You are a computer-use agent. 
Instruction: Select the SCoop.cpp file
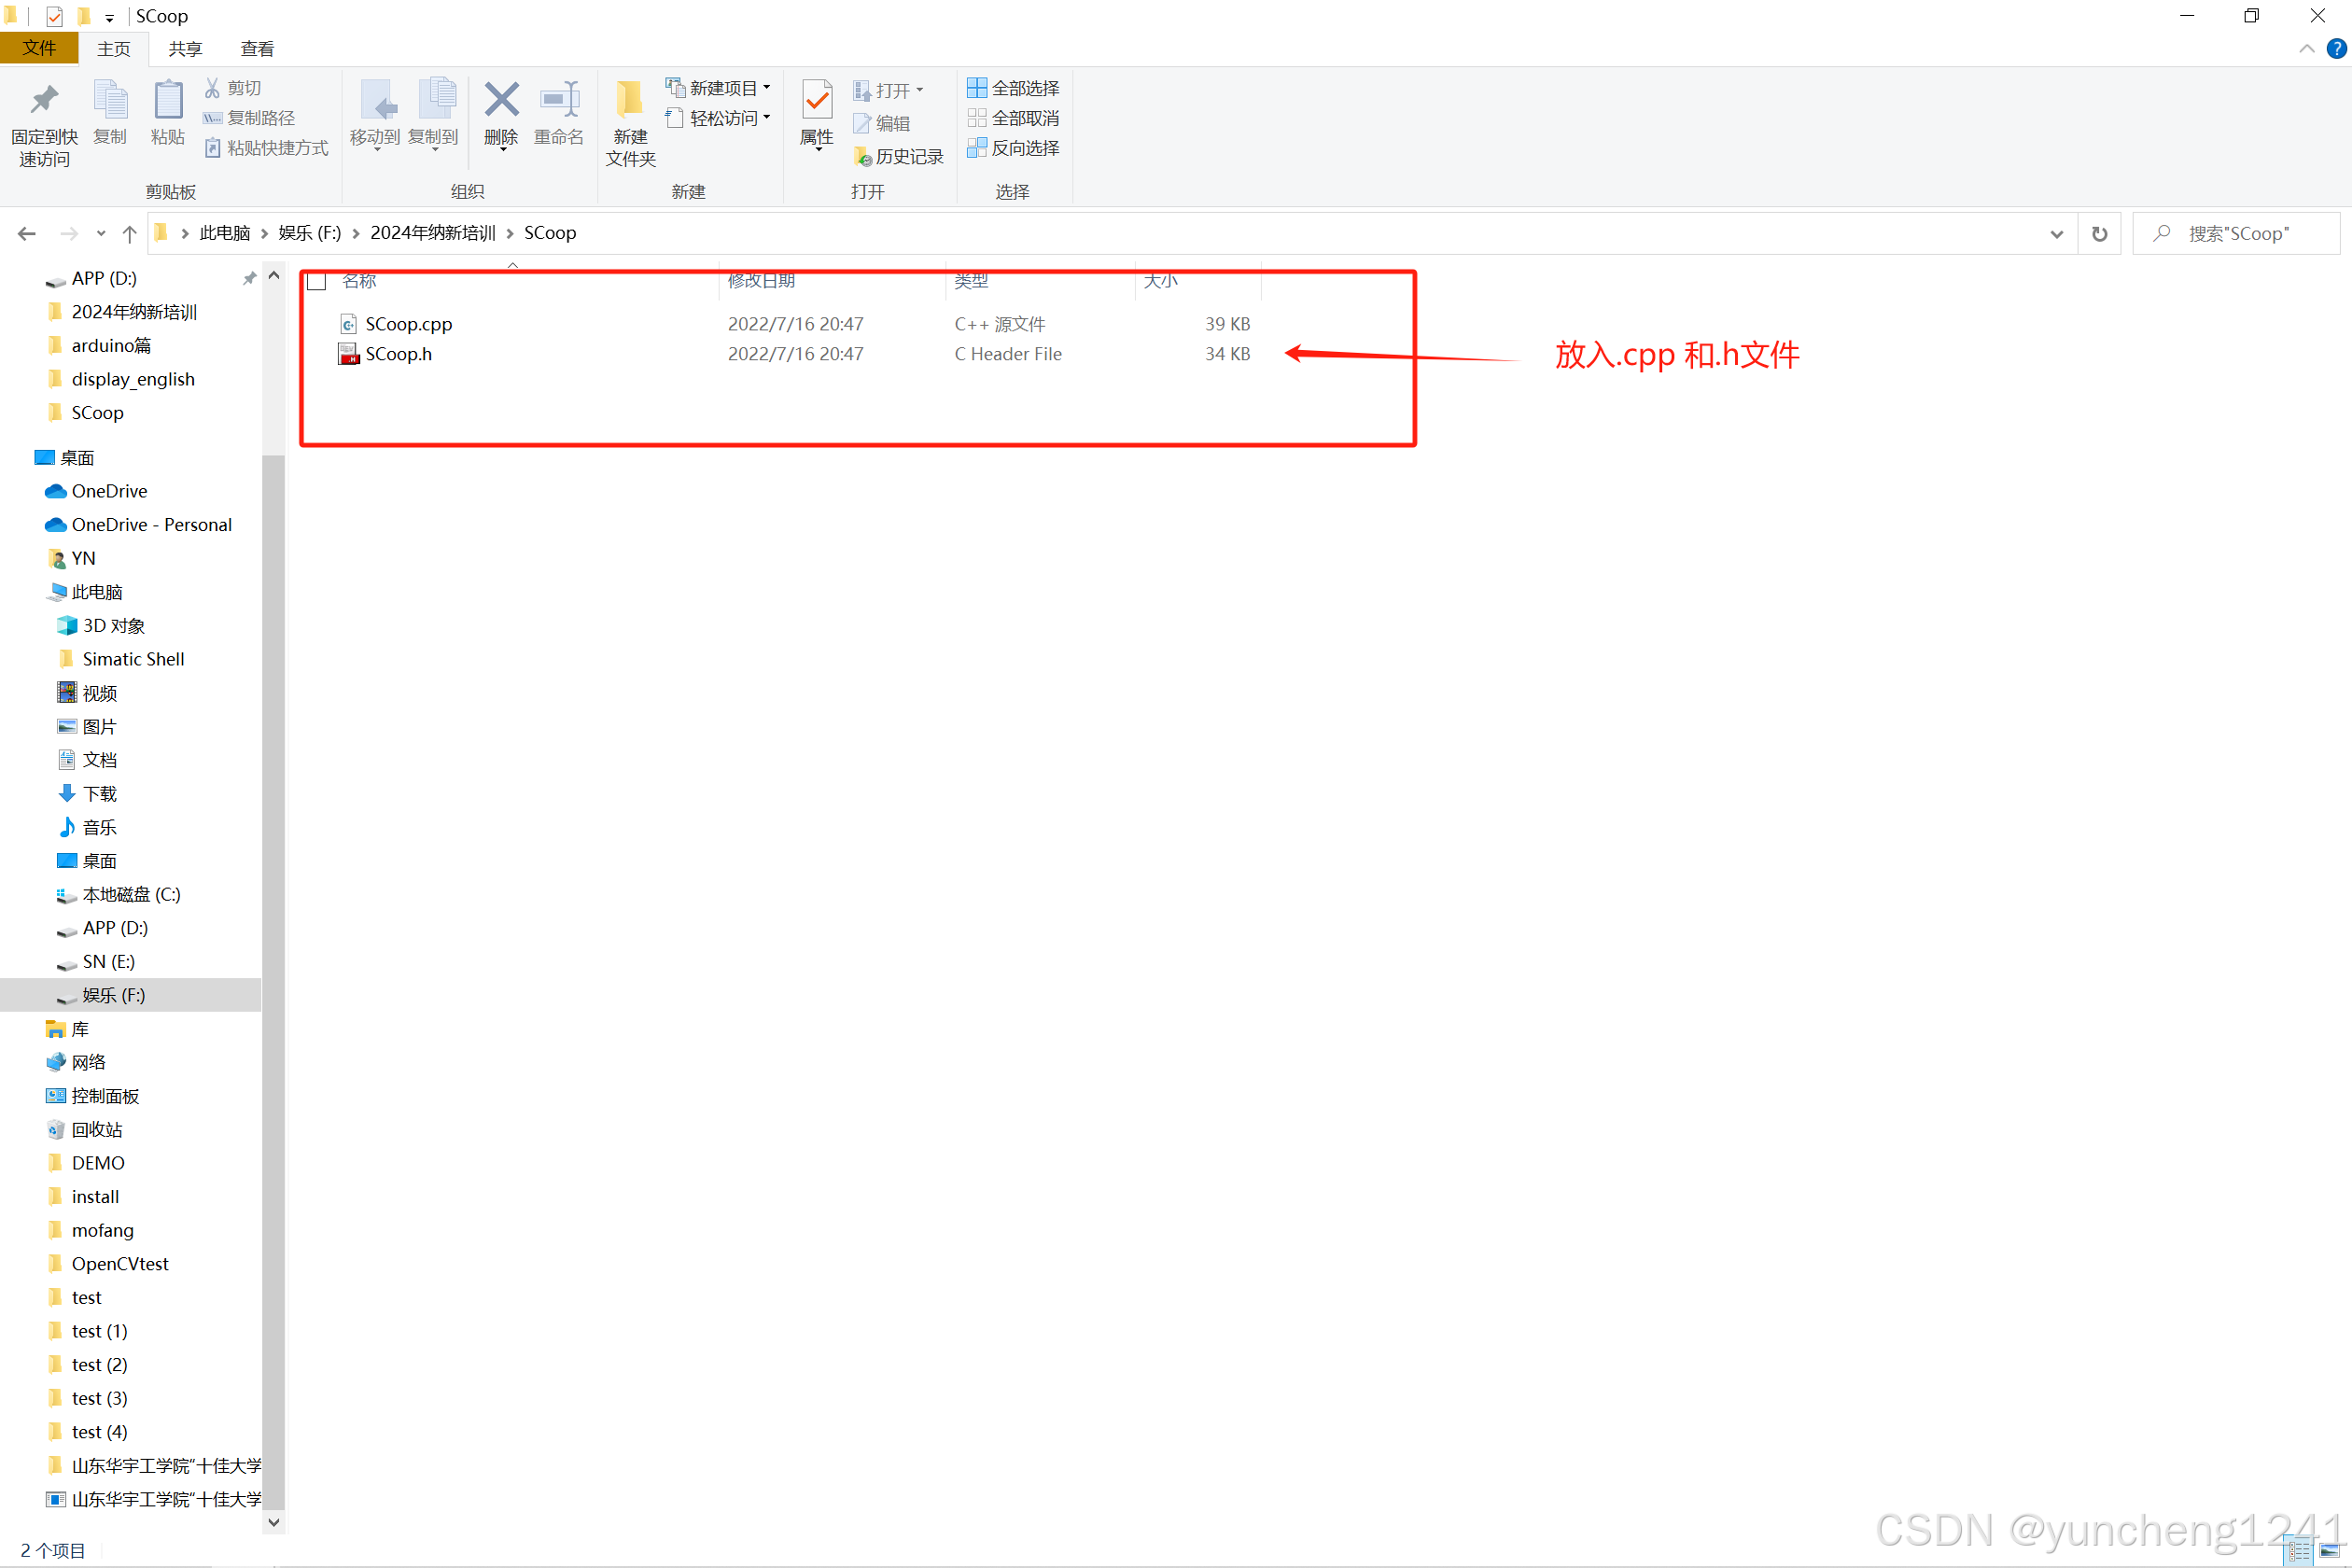coord(408,324)
